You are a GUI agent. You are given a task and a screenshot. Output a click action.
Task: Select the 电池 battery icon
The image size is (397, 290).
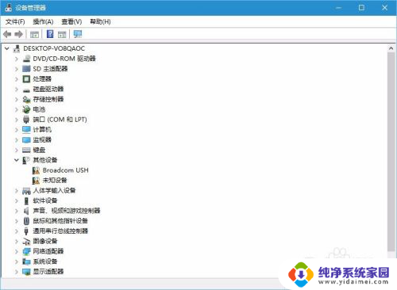[26, 109]
